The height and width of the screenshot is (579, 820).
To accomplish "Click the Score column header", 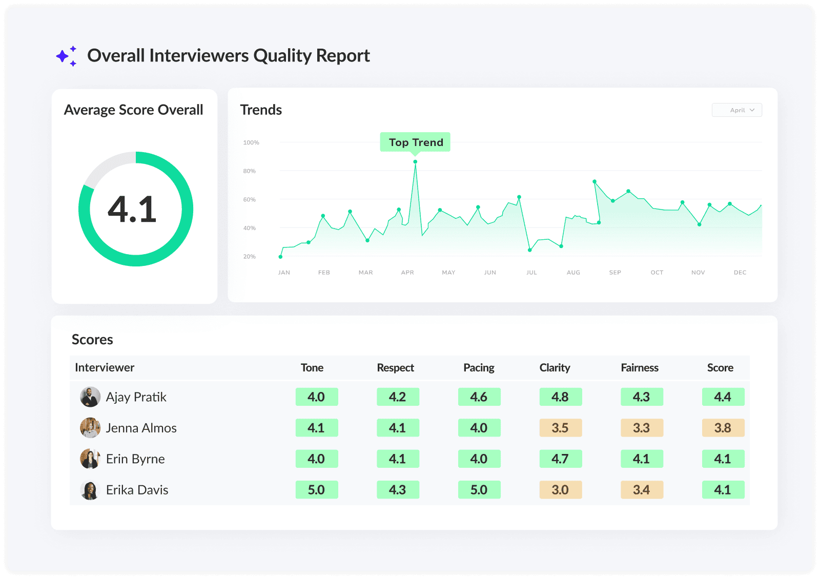I will [x=720, y=368].
